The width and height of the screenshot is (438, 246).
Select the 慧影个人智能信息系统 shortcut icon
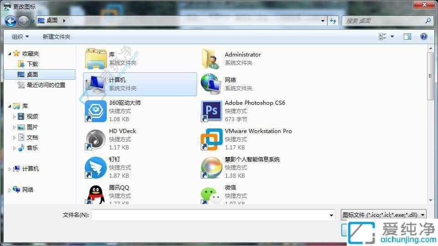click(211, 167)
